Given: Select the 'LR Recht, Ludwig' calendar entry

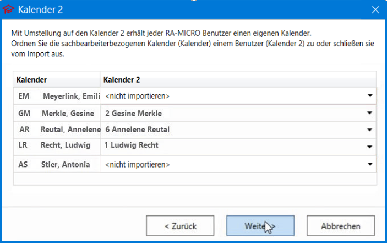Looking at the screenshot, I should (x=57, y=145).
